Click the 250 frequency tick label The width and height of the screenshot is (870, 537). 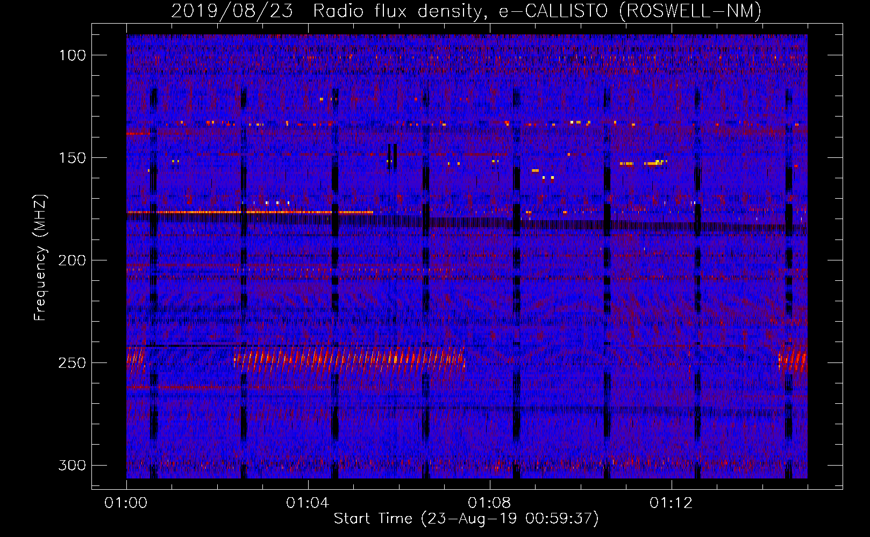tap(71, 363)
